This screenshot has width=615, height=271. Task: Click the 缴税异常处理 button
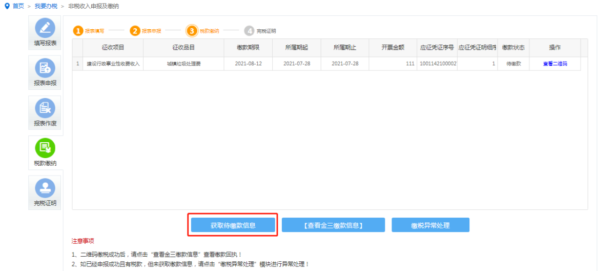tap(430, 225)
